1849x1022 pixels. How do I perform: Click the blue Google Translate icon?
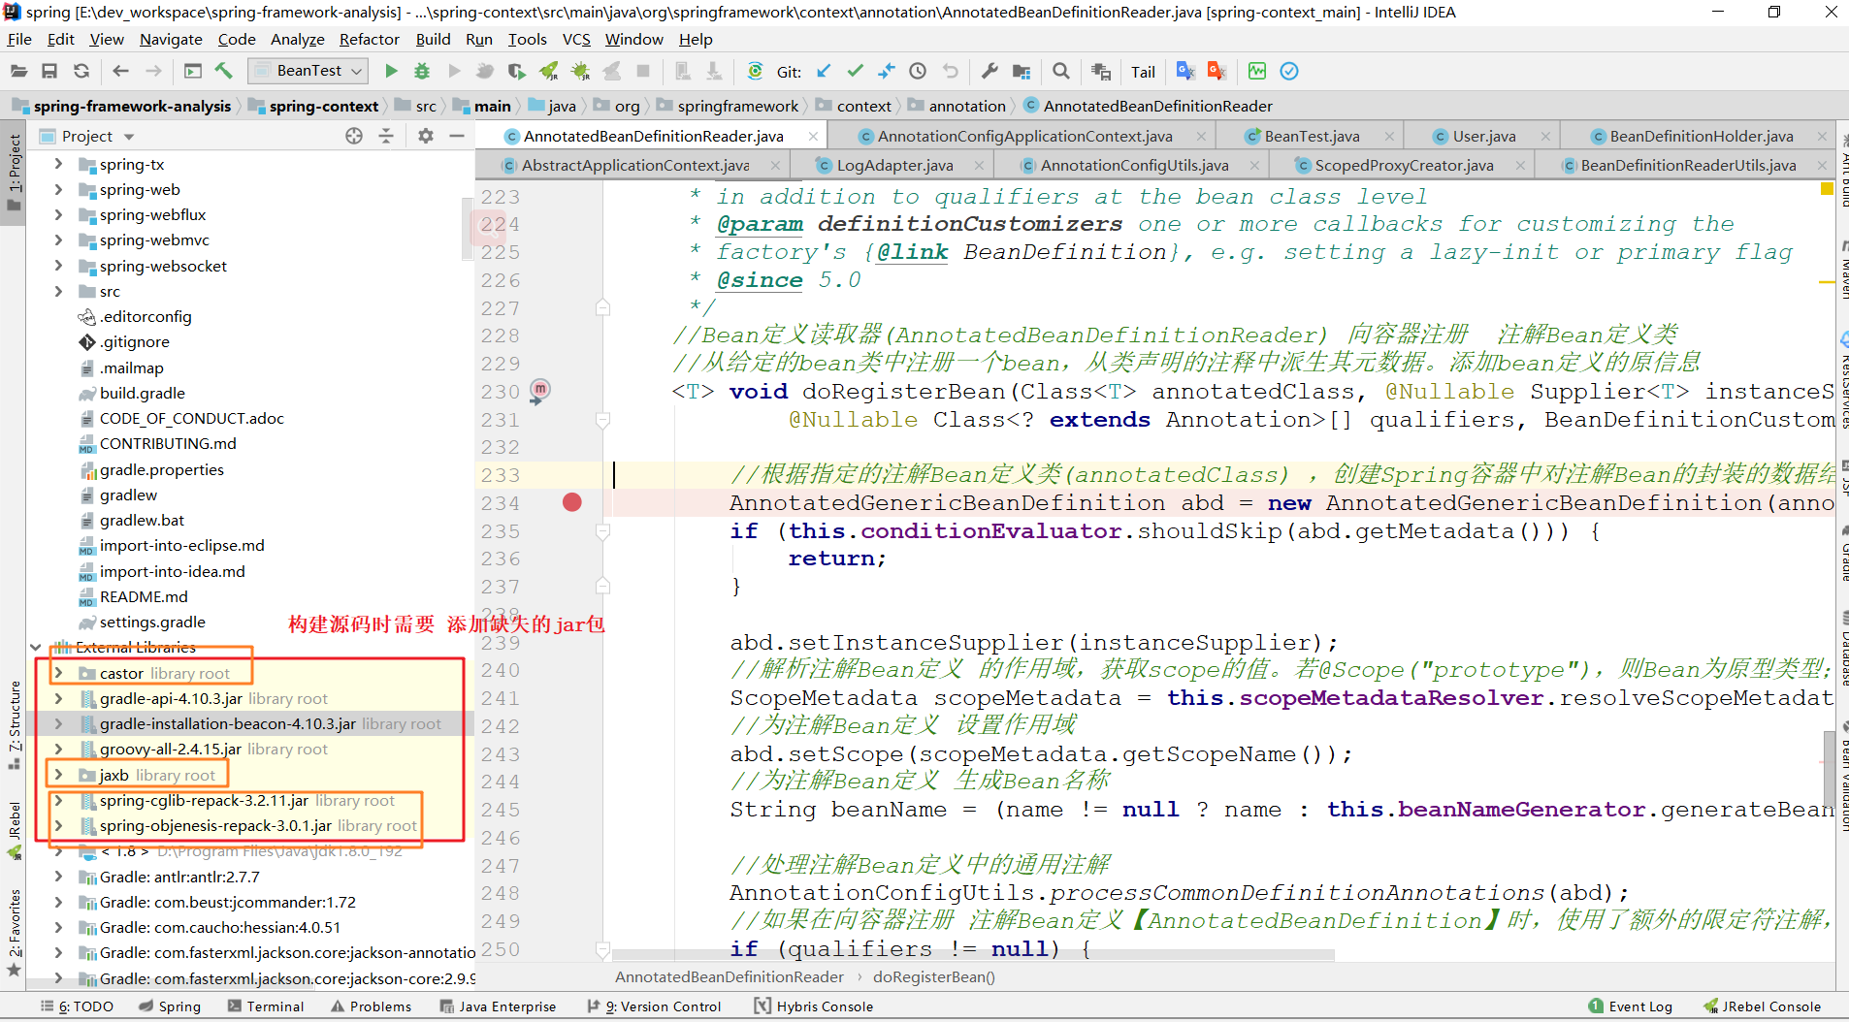tap(1185, 71)
